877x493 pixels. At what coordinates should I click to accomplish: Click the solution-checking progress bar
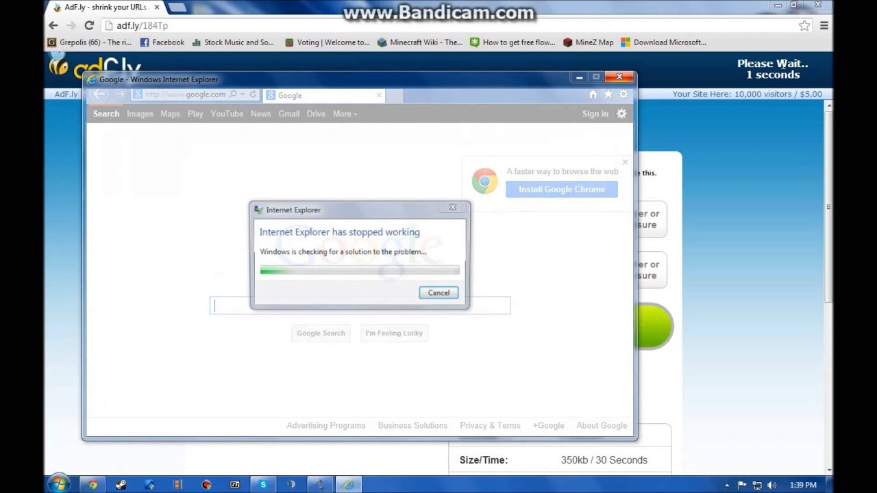pos(360,270)
